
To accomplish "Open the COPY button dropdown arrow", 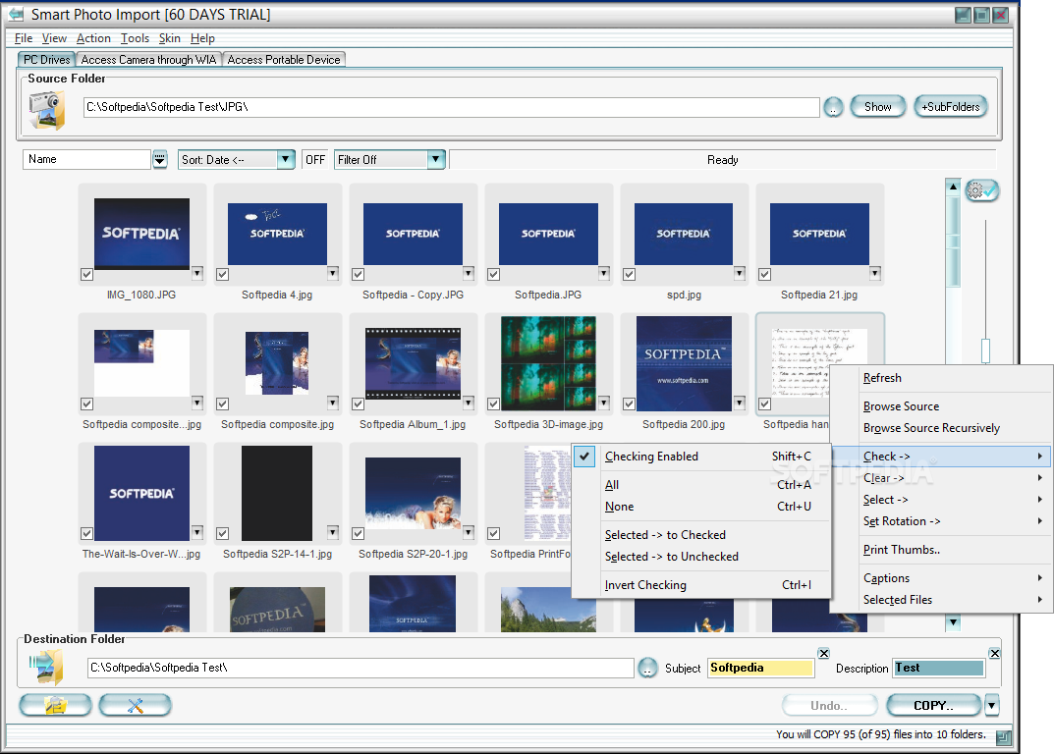I will coord(992,706).
